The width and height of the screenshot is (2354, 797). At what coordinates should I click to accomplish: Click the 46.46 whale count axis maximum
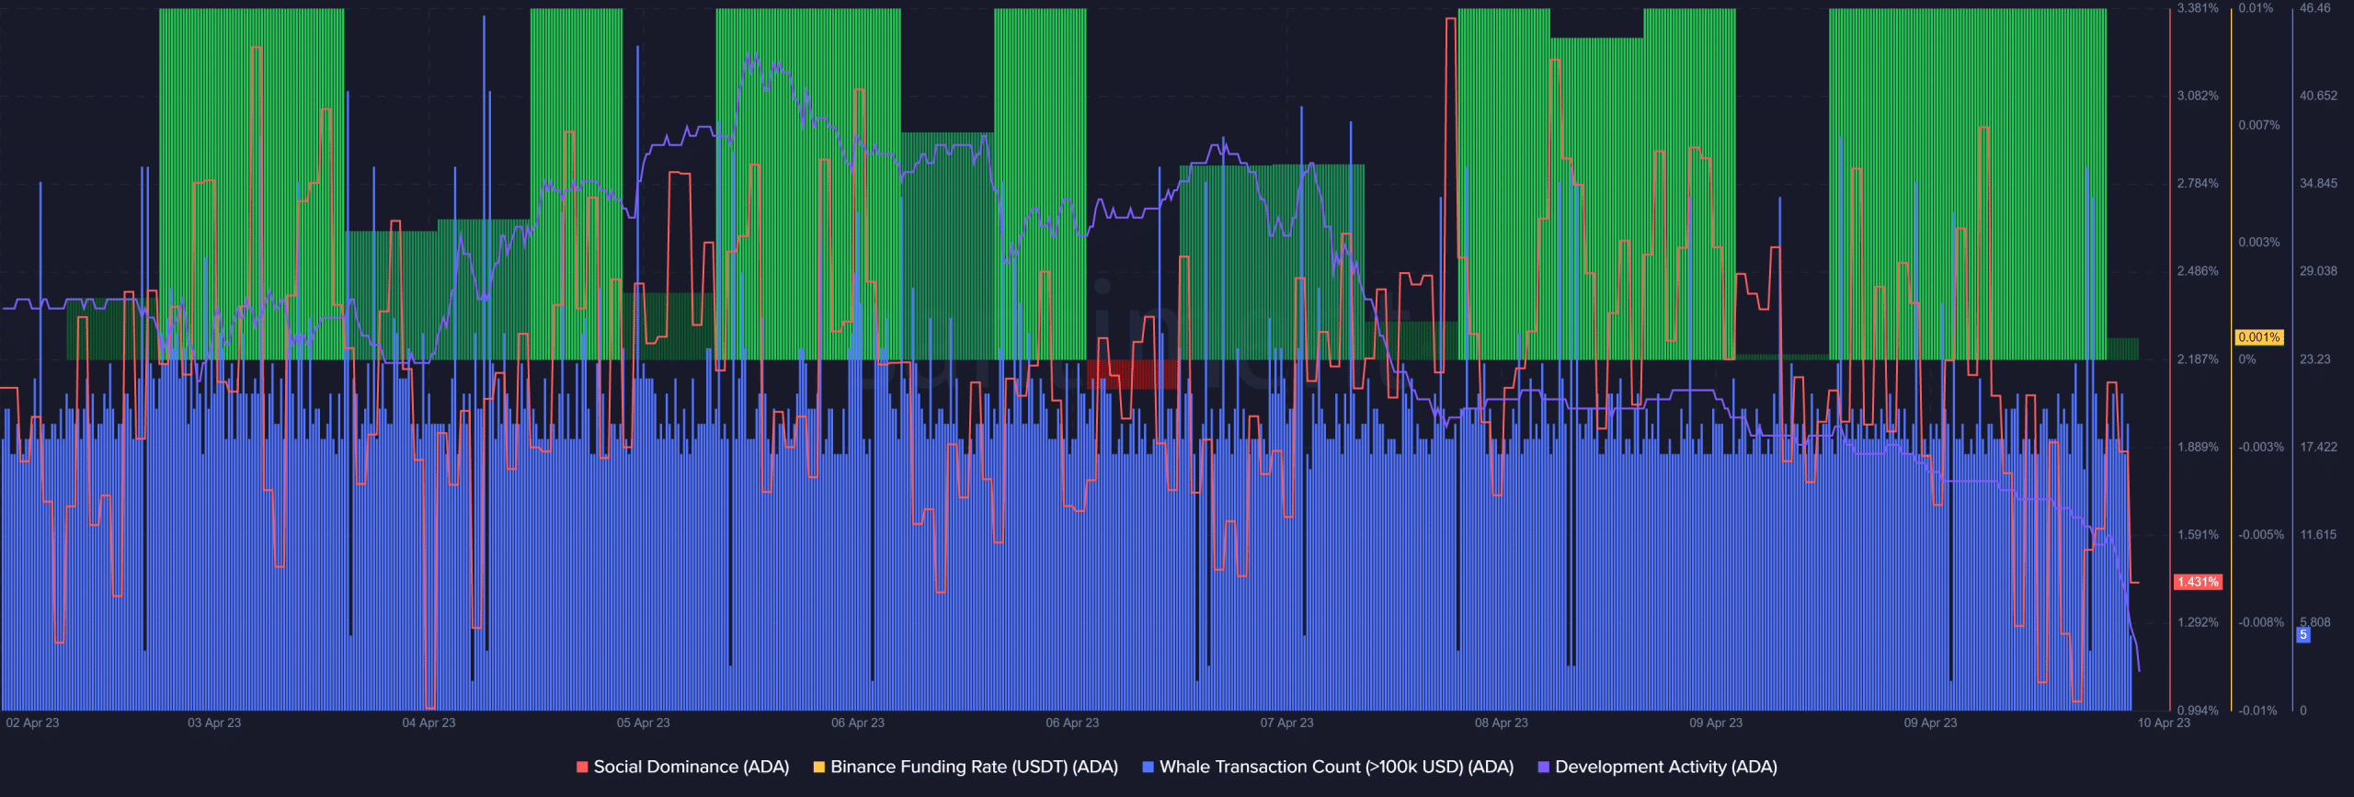(x=2314, y=8)
